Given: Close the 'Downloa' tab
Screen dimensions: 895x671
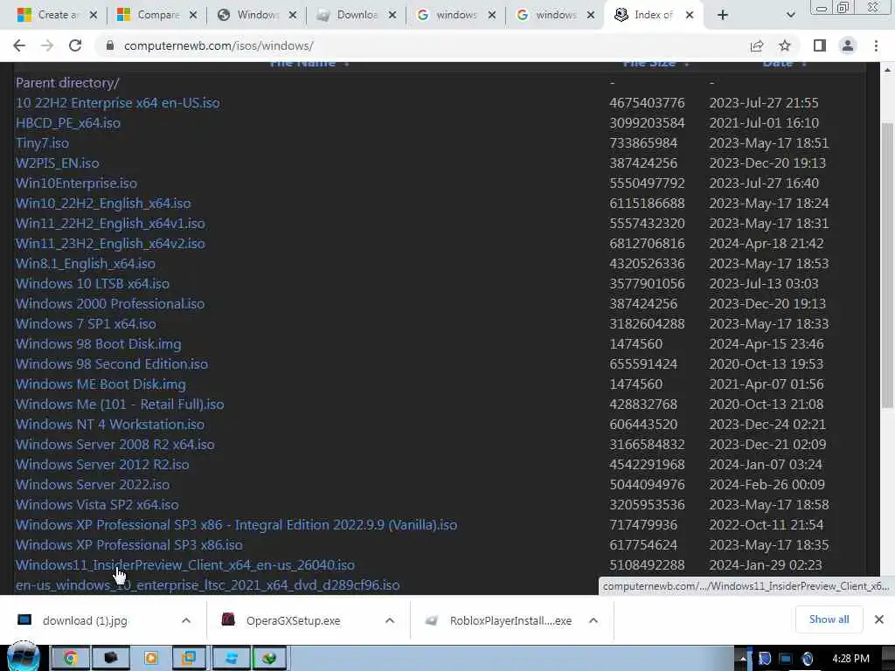Looking at the screenshot, I should pos(392,15).
